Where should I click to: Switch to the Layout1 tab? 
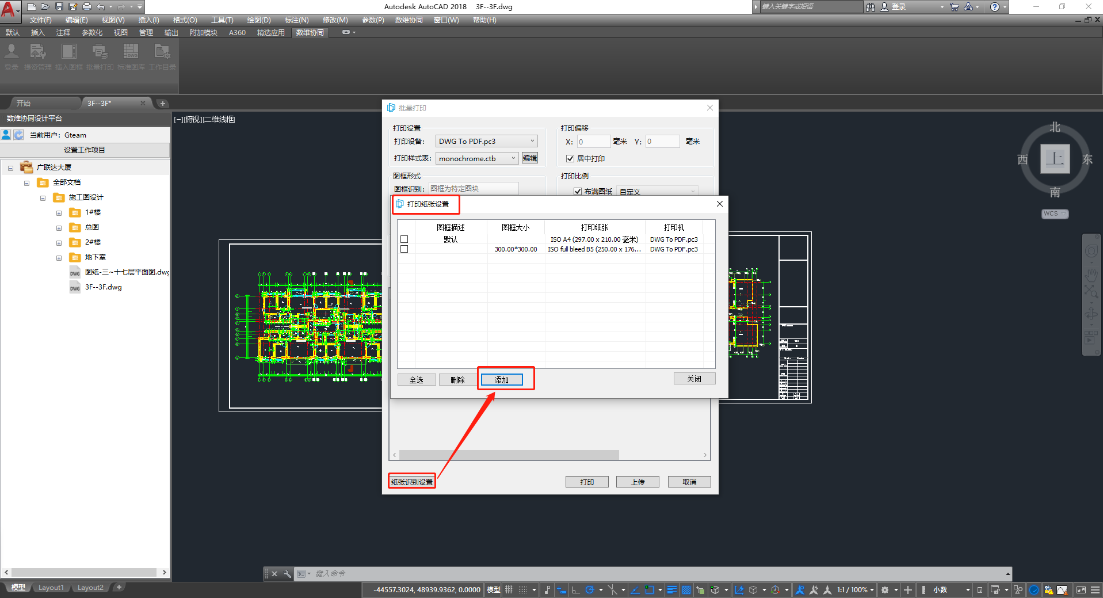[51, 588]
